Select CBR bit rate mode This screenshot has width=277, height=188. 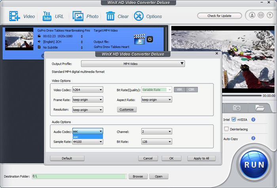pyautogui.click(x=192, y=90)
